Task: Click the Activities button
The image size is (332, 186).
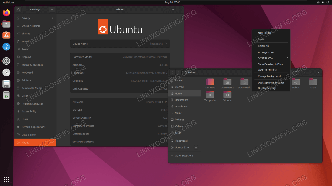Action: (x=8, y=2)
